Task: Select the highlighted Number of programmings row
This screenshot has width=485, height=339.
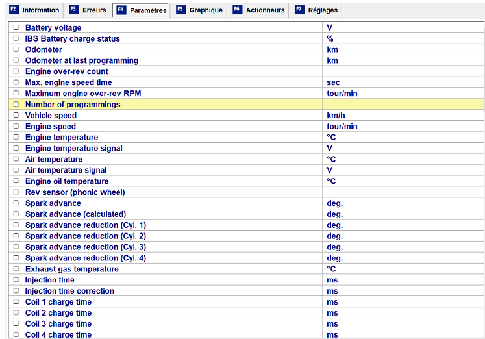Action: coord(73,105)
